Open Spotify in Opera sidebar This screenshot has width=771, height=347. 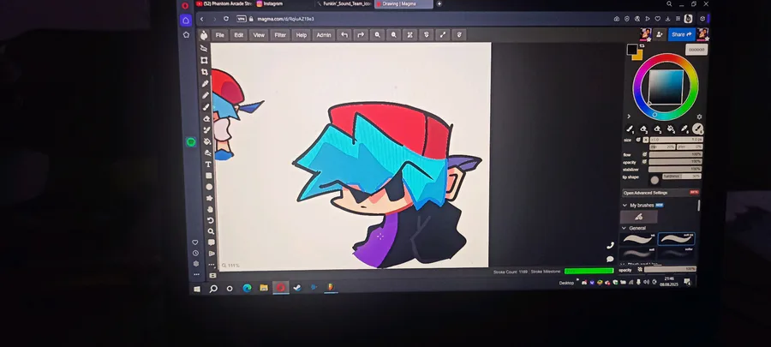[x=191, y=142]
